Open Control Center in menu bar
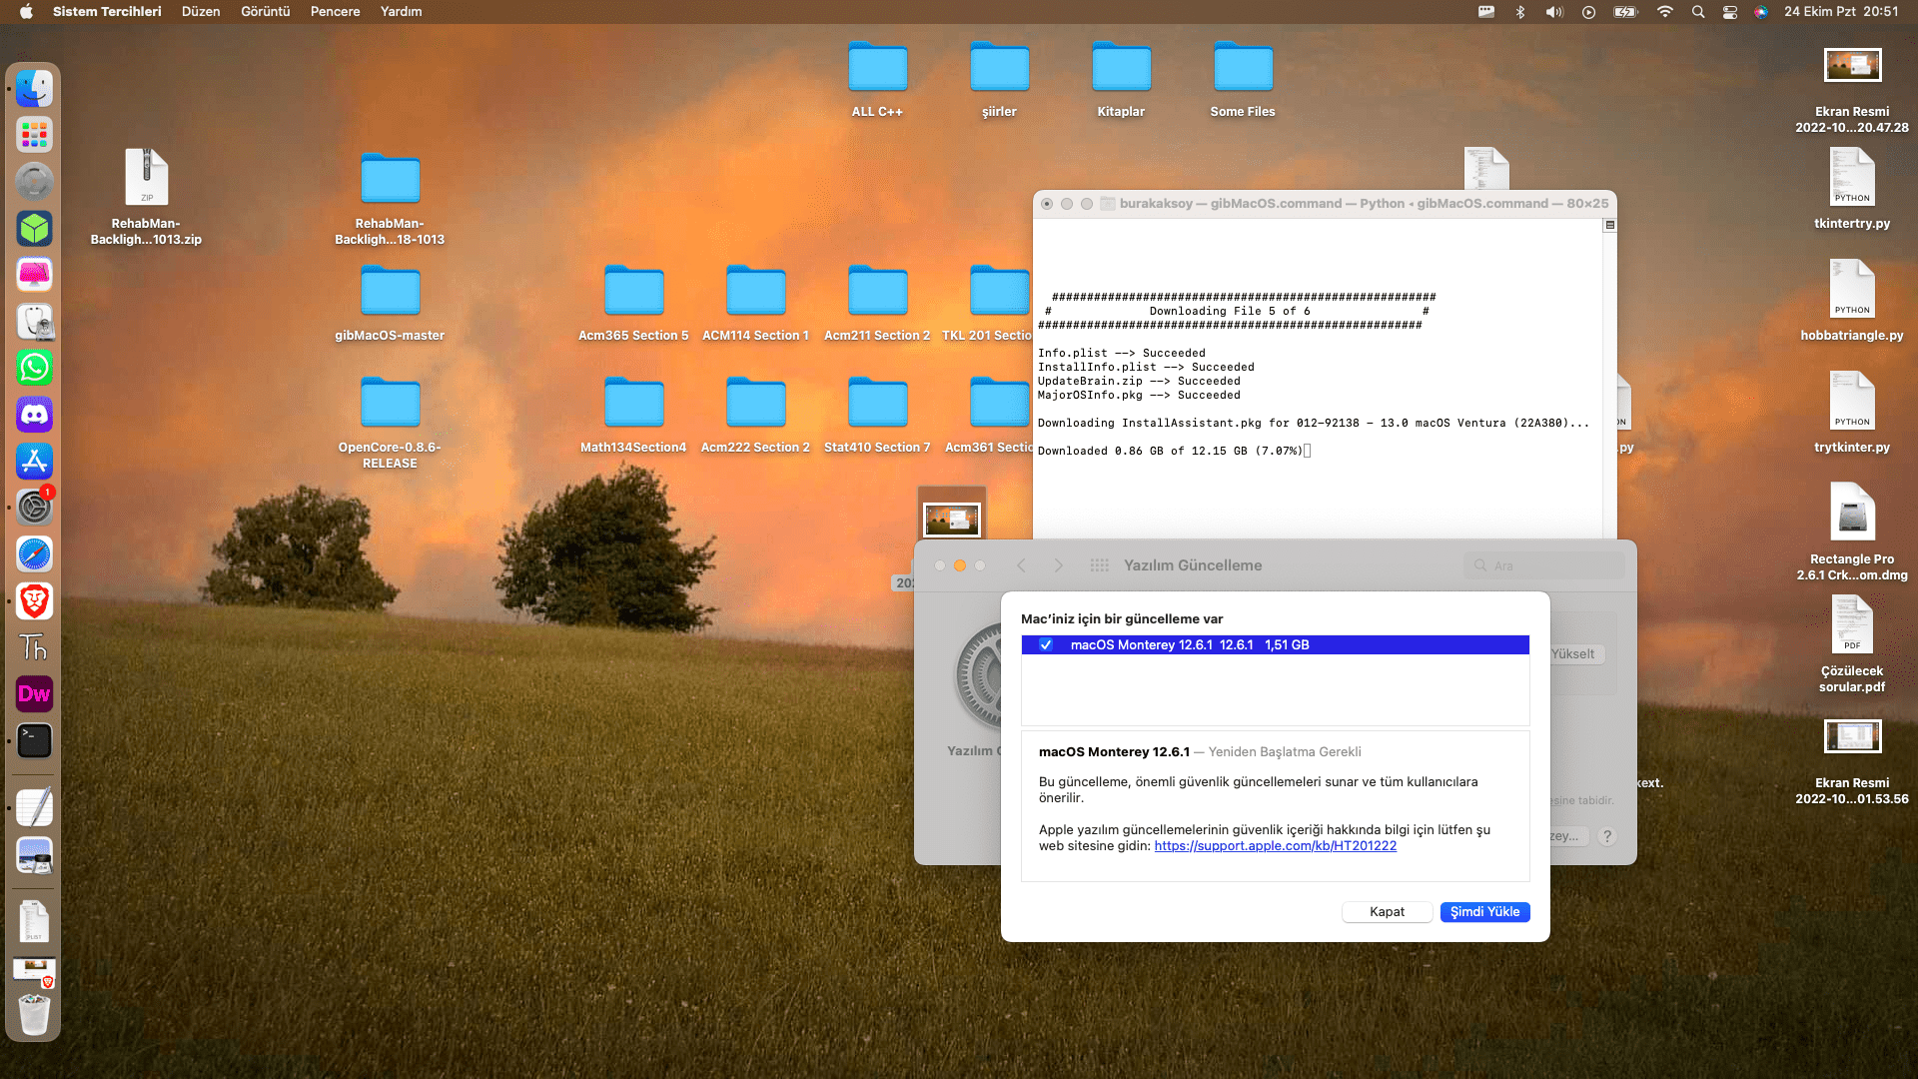This screenshot has width=1918, height=1079. point(1729,12)
